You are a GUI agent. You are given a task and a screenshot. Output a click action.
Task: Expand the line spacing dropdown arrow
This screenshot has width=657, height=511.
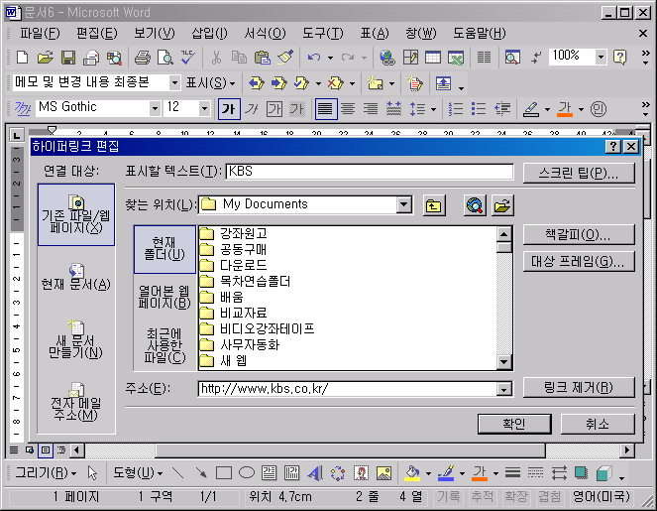[434, 109]
